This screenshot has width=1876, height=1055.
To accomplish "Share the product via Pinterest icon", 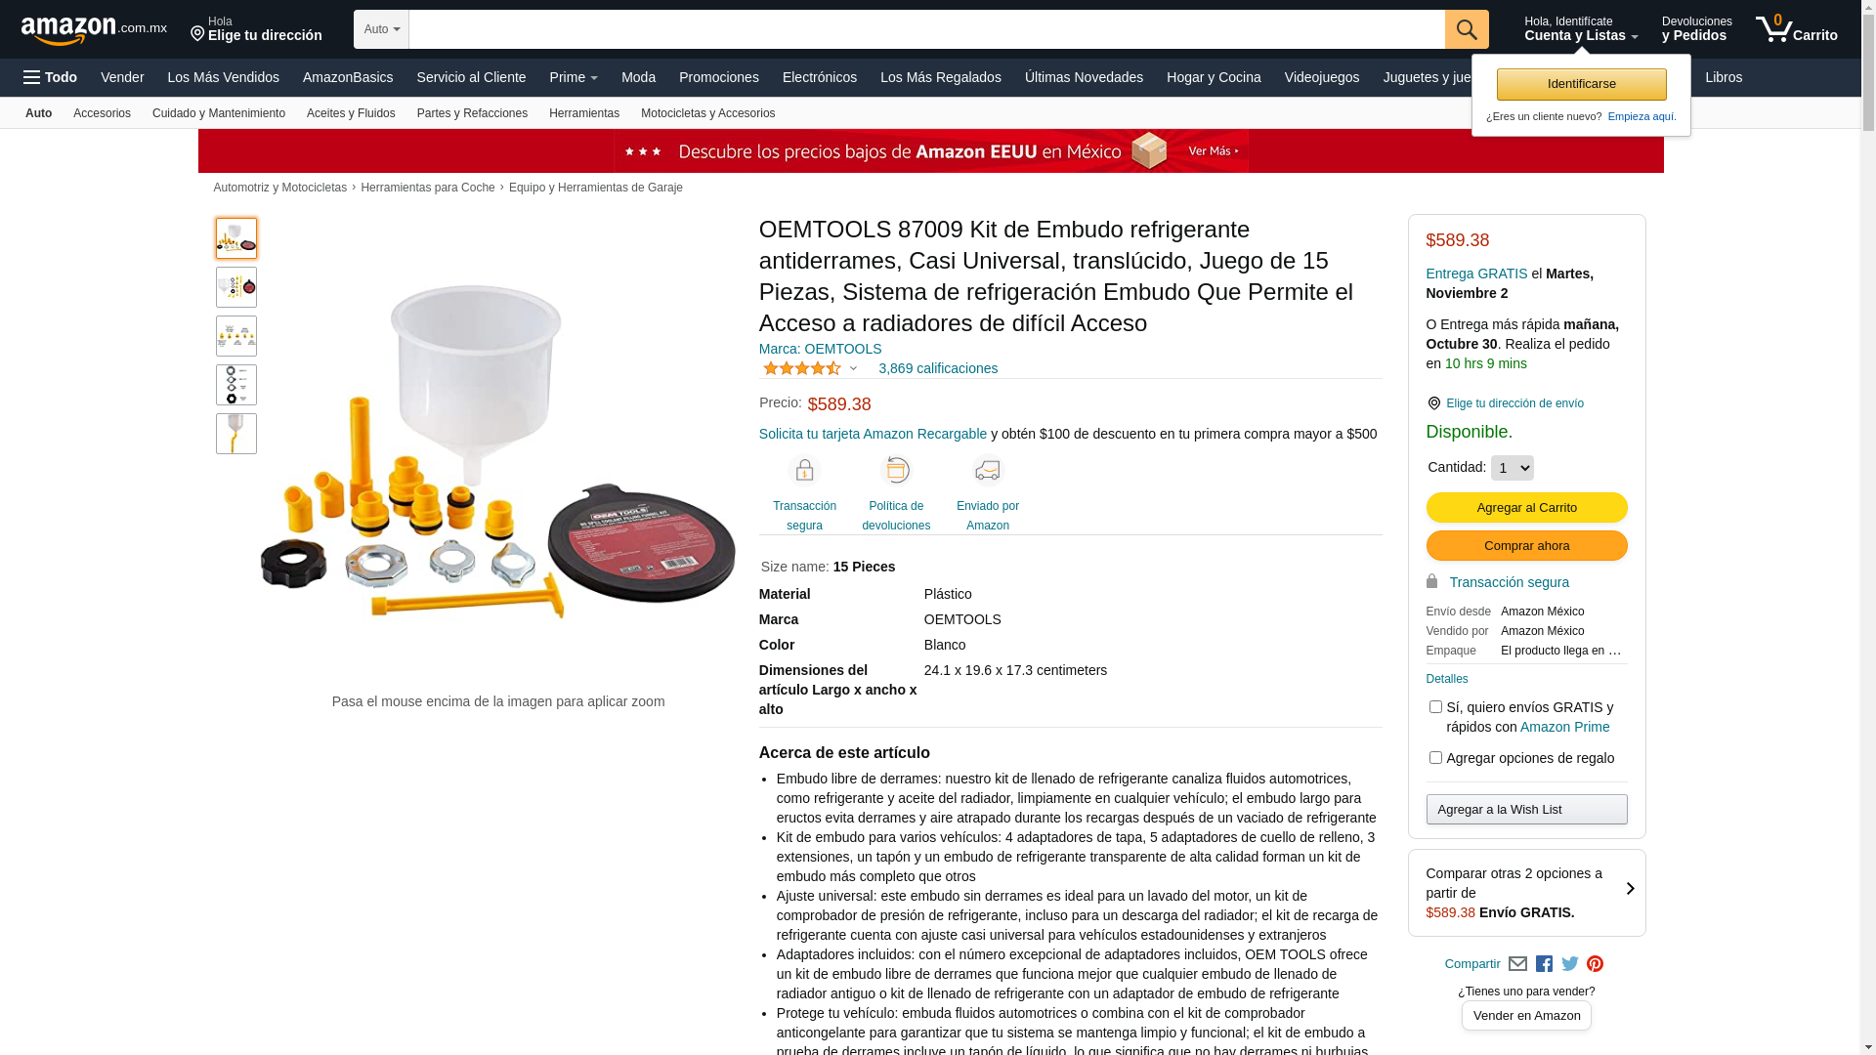I will click(x=1595, y=964).
